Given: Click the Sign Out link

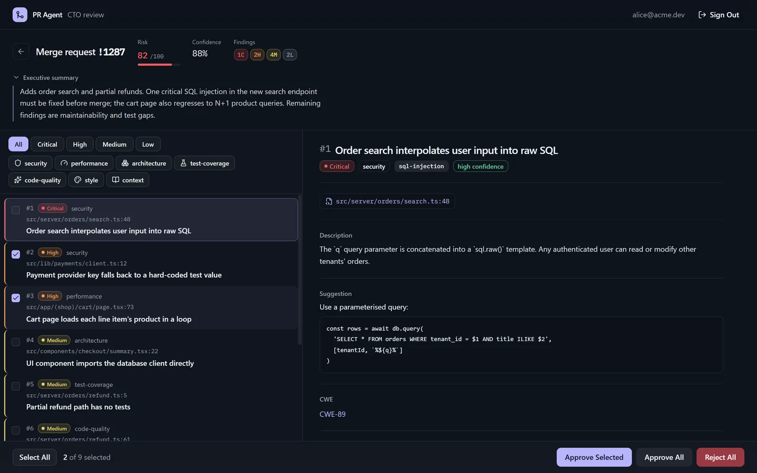Looking at the screenshot, I should click(719, 15).
